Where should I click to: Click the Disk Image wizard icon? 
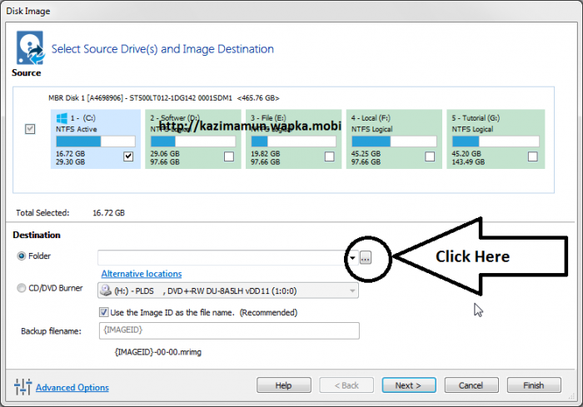click(x=31, y=48)
